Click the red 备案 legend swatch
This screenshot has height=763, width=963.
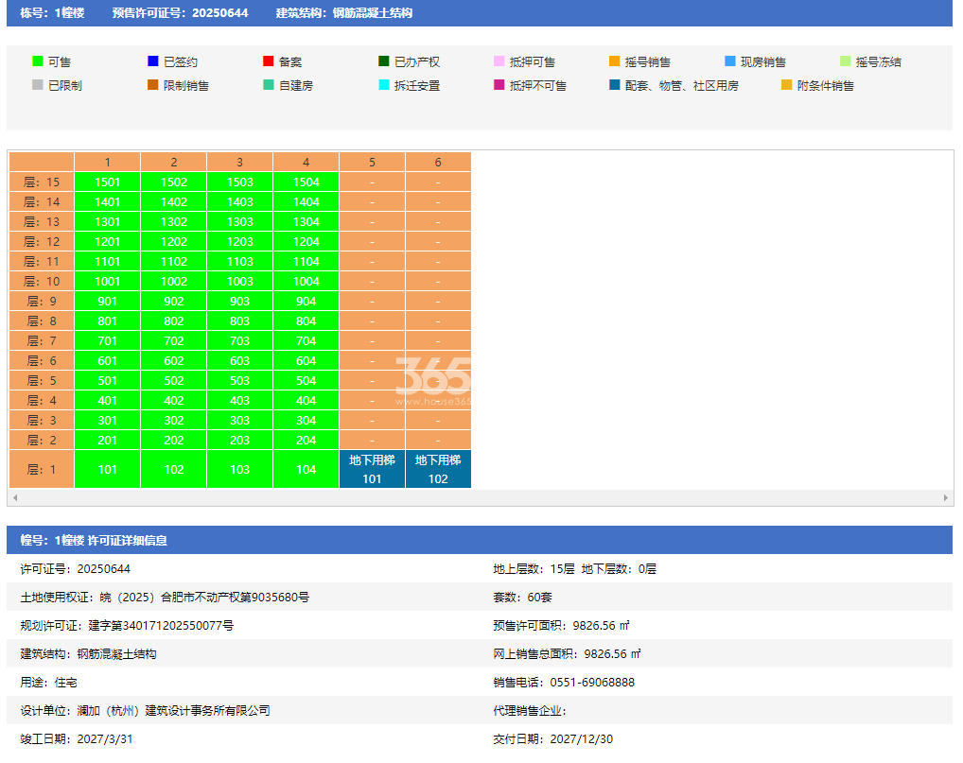[x=268, y=61]
